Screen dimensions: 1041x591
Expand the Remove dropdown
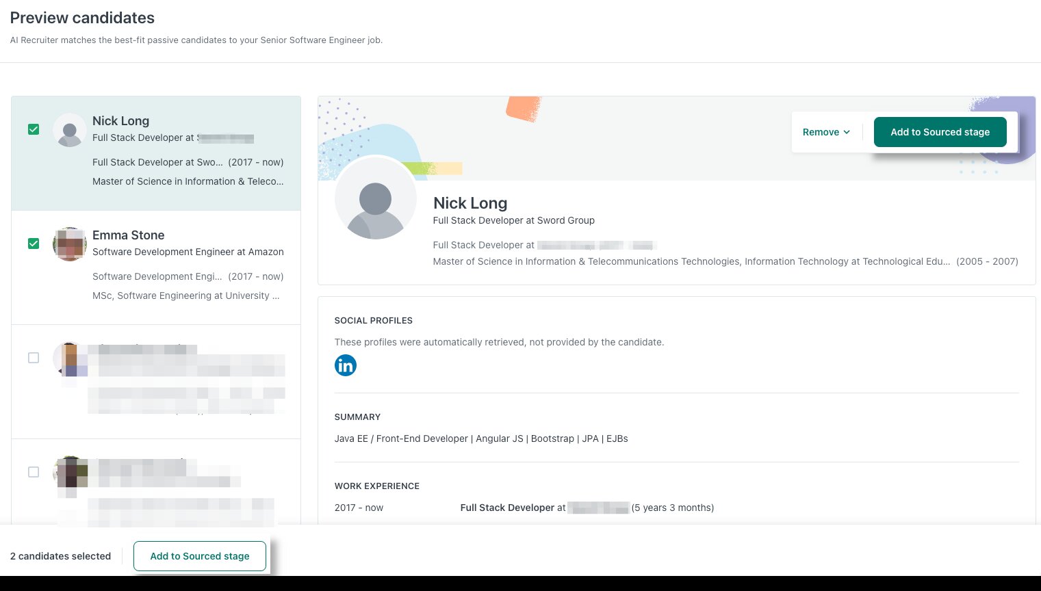click(826, 132)
